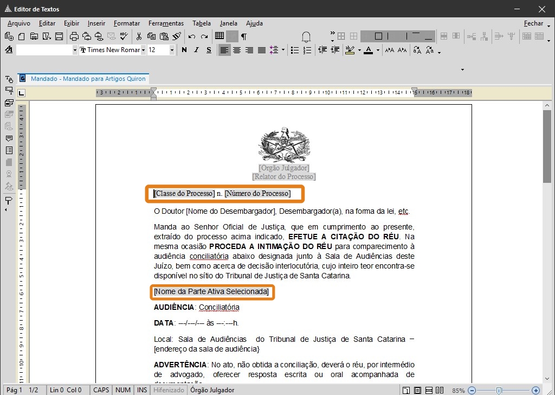Image resolution: width=555 pixels, height=395 pixels.
Task: Decrease the paragraph indent
Action: click(x=322, y=50)
